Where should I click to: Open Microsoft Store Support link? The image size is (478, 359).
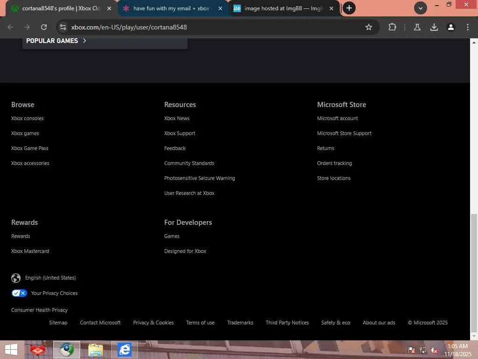344,133
